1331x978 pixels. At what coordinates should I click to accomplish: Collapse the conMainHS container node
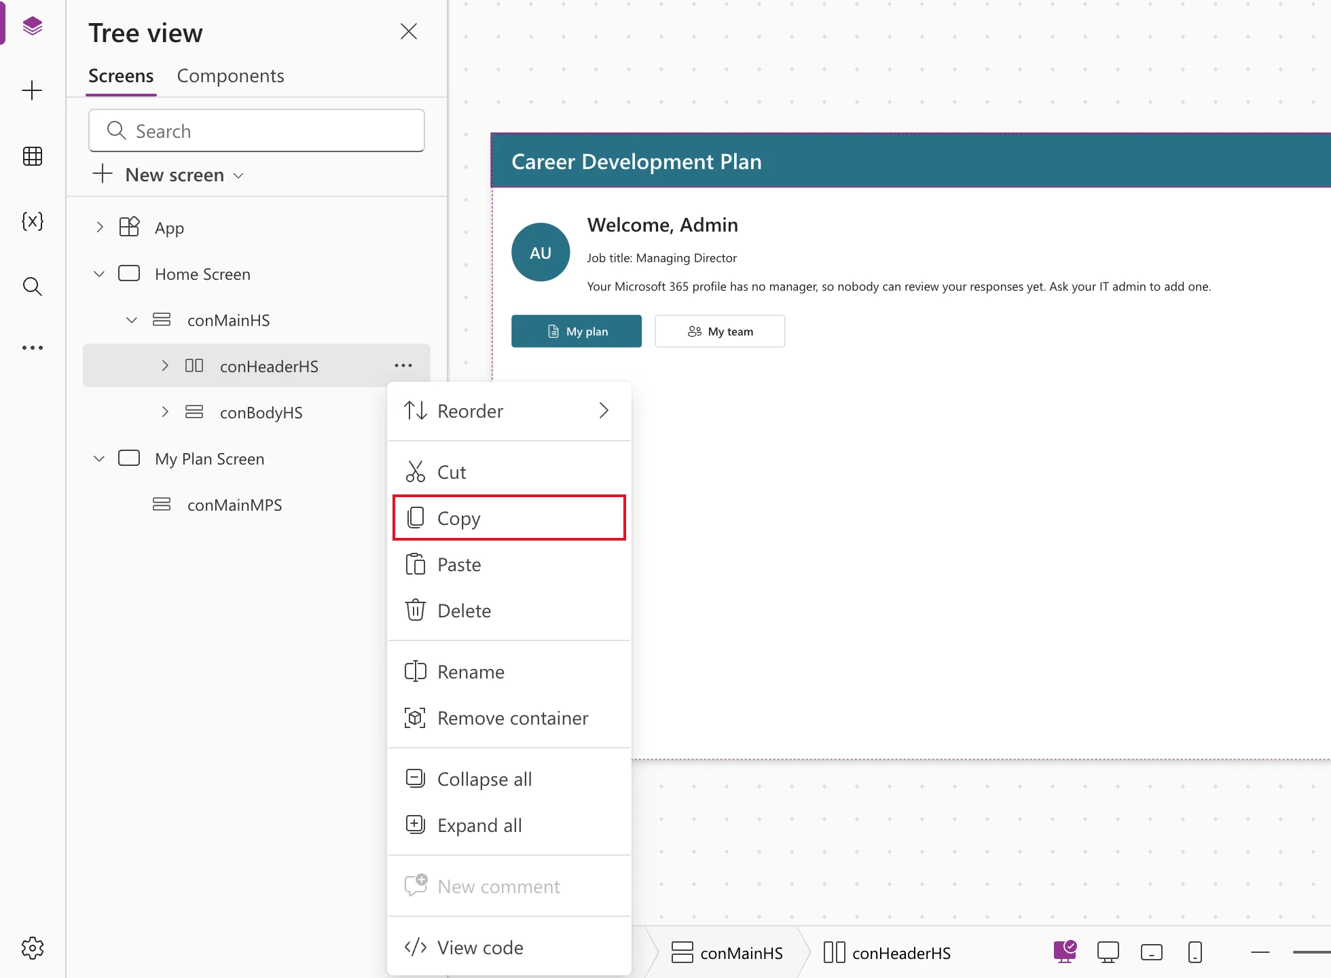click(x=132, y=320)
